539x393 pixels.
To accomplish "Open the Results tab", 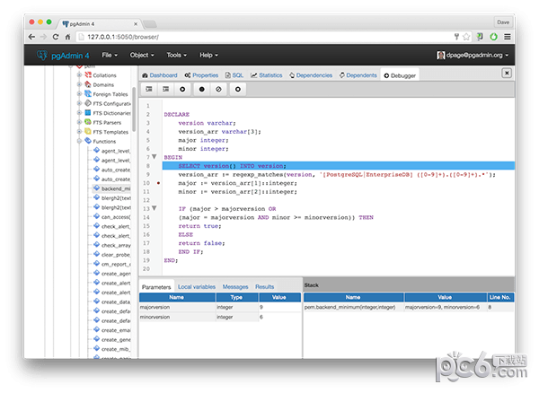I will point(265,286).
